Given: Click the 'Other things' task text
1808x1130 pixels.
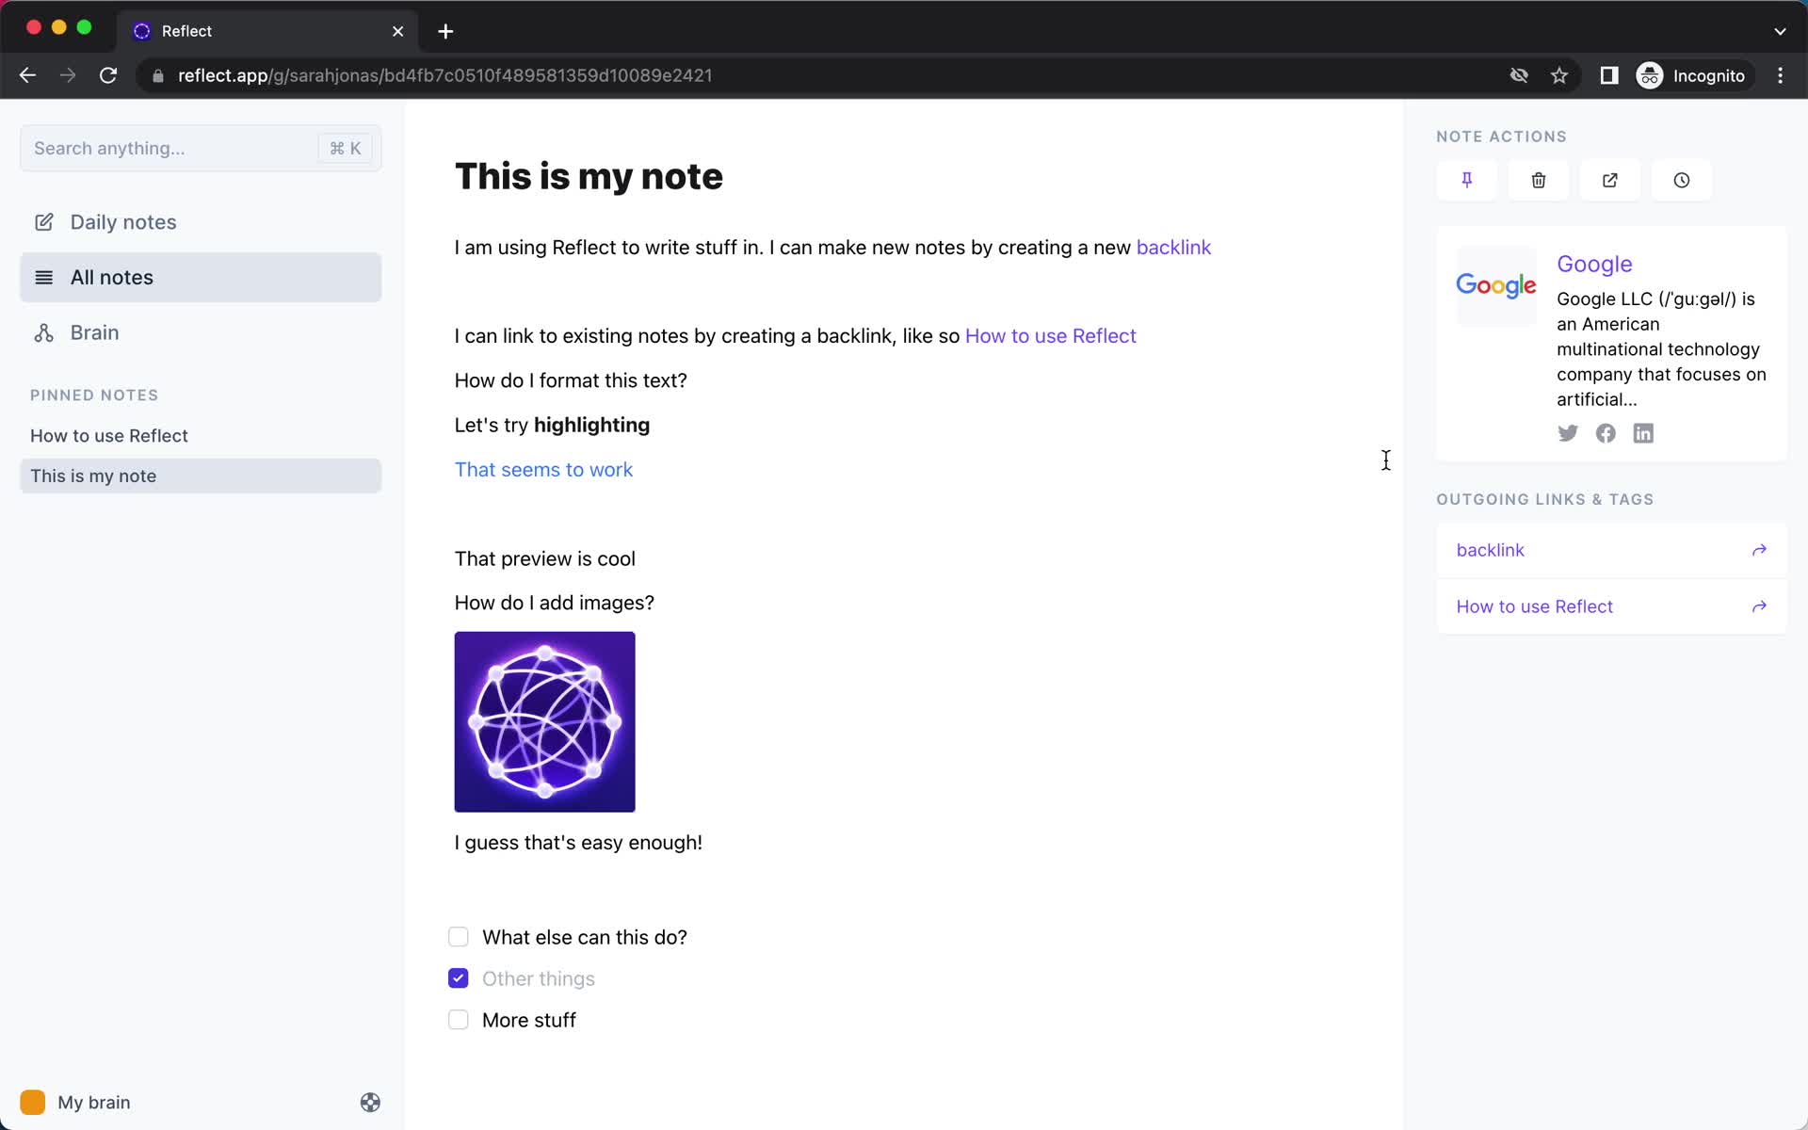Looking at the screenshot, I should click(x=539, y=978).
